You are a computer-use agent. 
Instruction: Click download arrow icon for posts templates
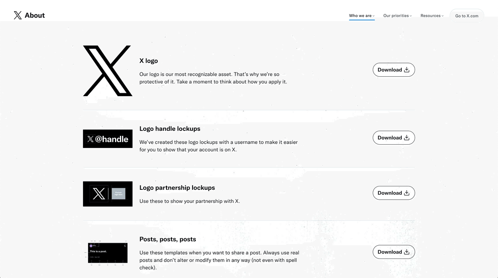point(407,252)
